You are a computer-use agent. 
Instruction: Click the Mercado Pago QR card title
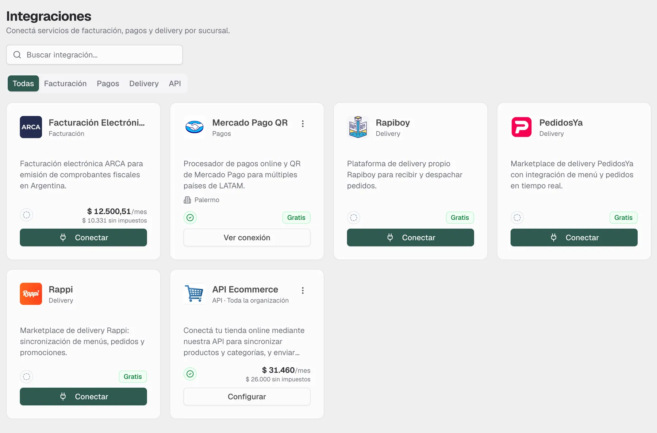coord(250,123)
